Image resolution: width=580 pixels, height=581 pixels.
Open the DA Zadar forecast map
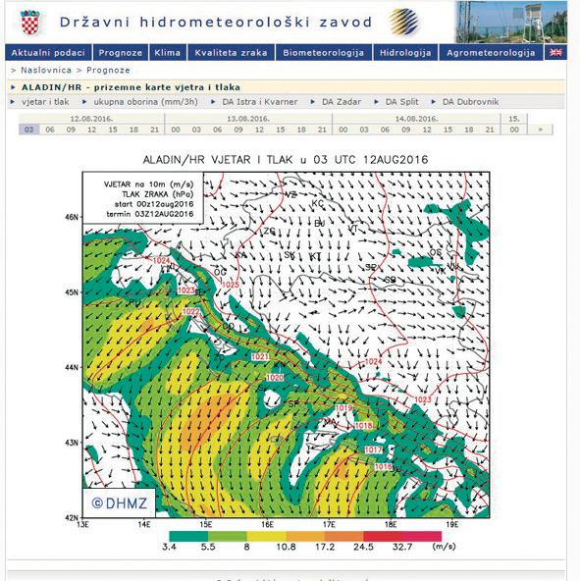(342, 102)
